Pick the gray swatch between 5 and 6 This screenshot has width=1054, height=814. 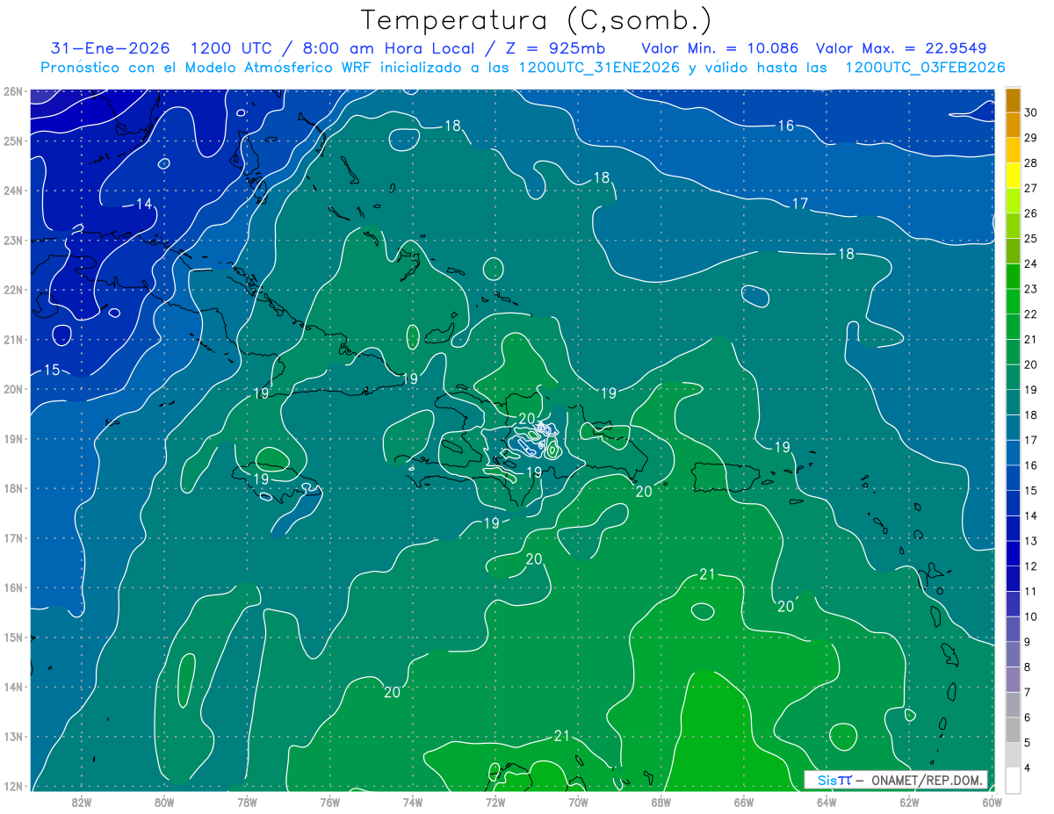(x=1013, y=731)
